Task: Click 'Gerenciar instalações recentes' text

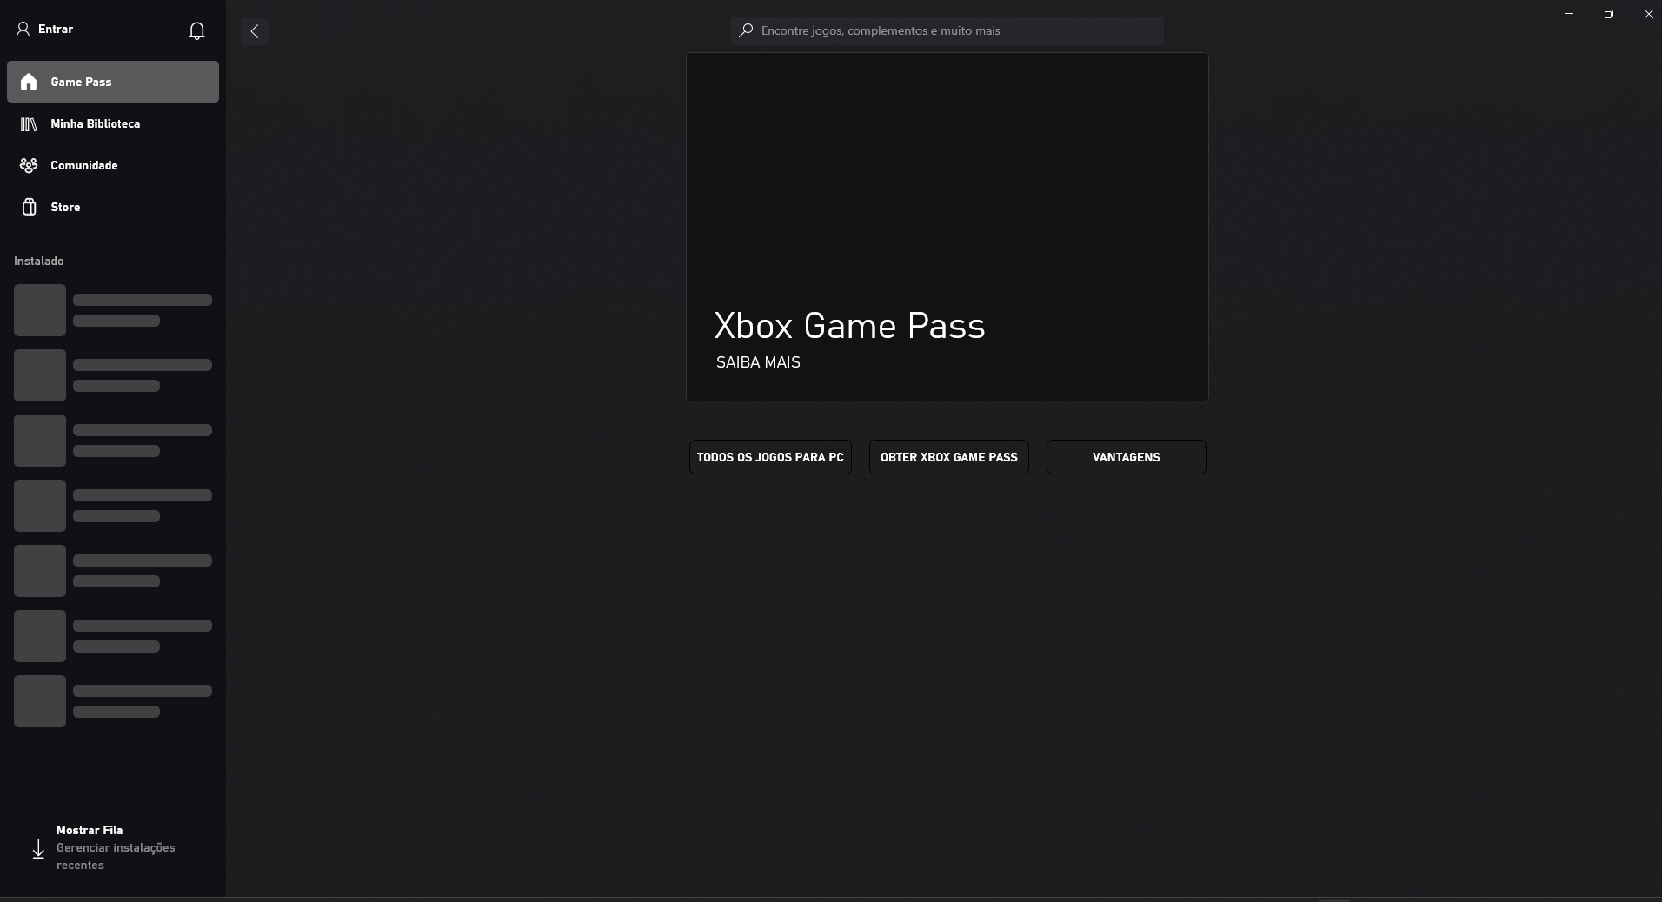Action: point(116,856)
